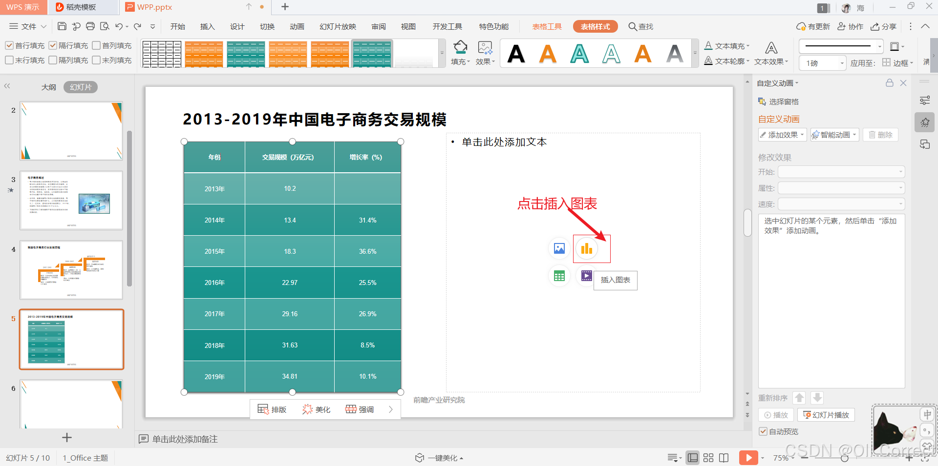This screenshot has height=466, width=938.
Task: Open the 智能动画 dropdown
Action: point(835,135)
